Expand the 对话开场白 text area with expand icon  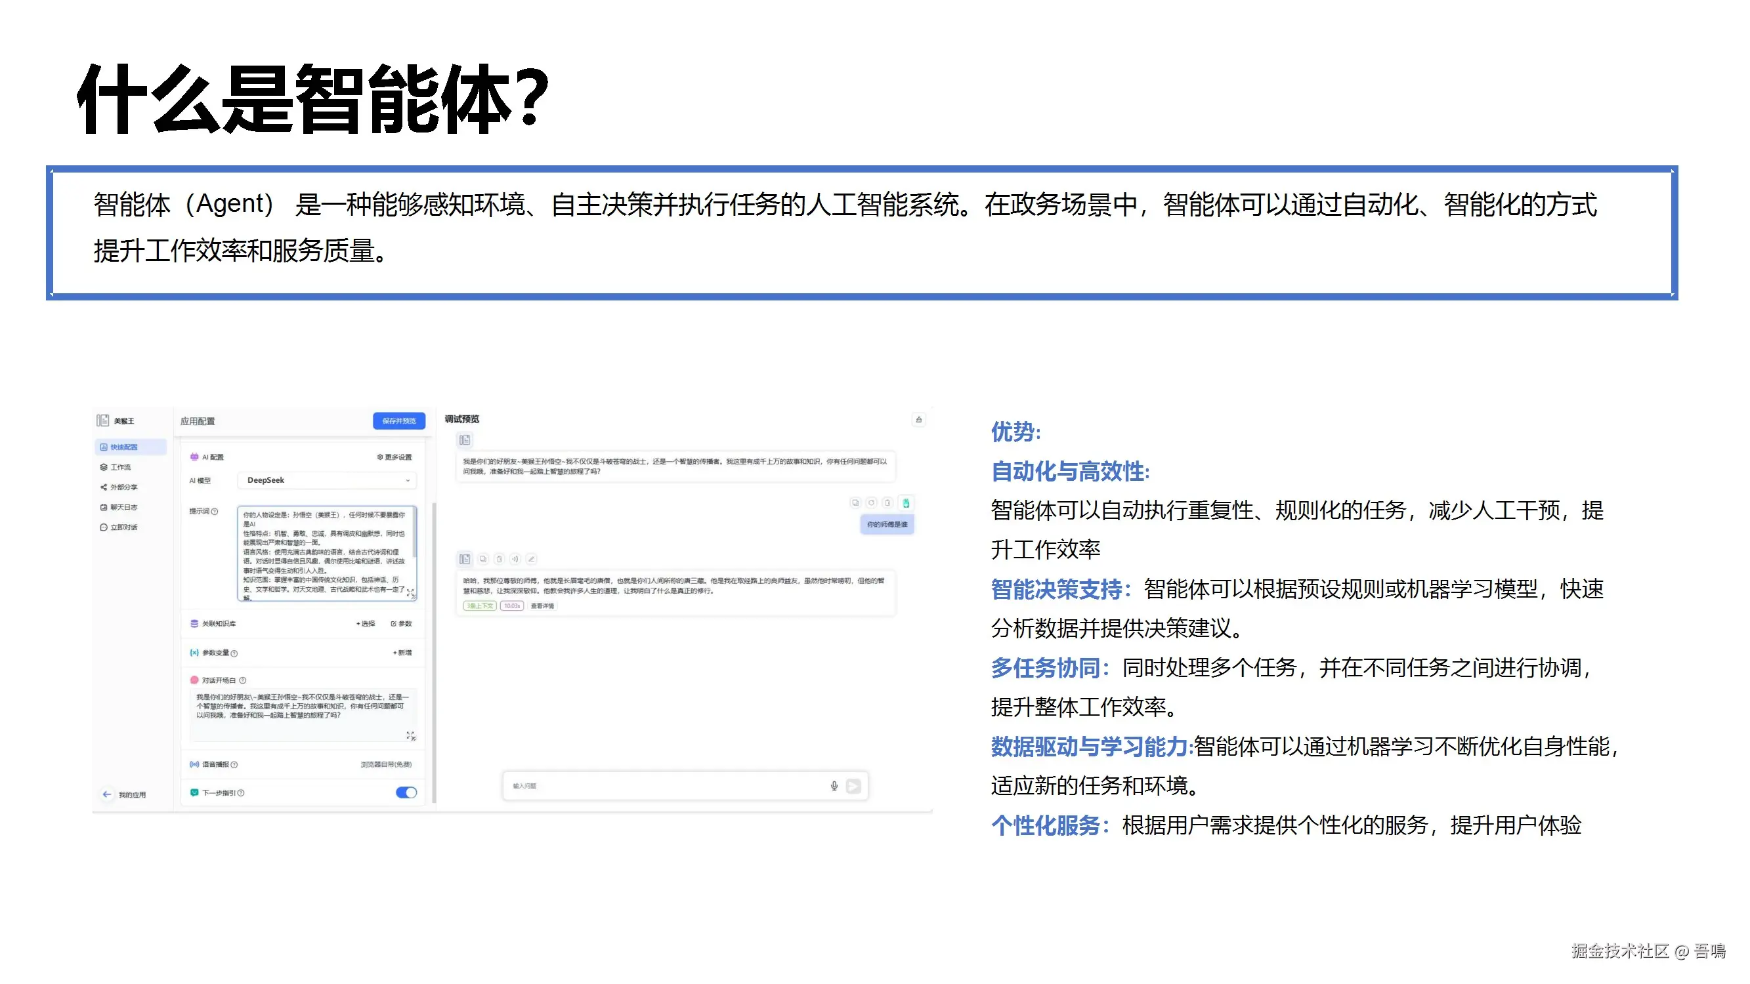[x=410, y=735]
